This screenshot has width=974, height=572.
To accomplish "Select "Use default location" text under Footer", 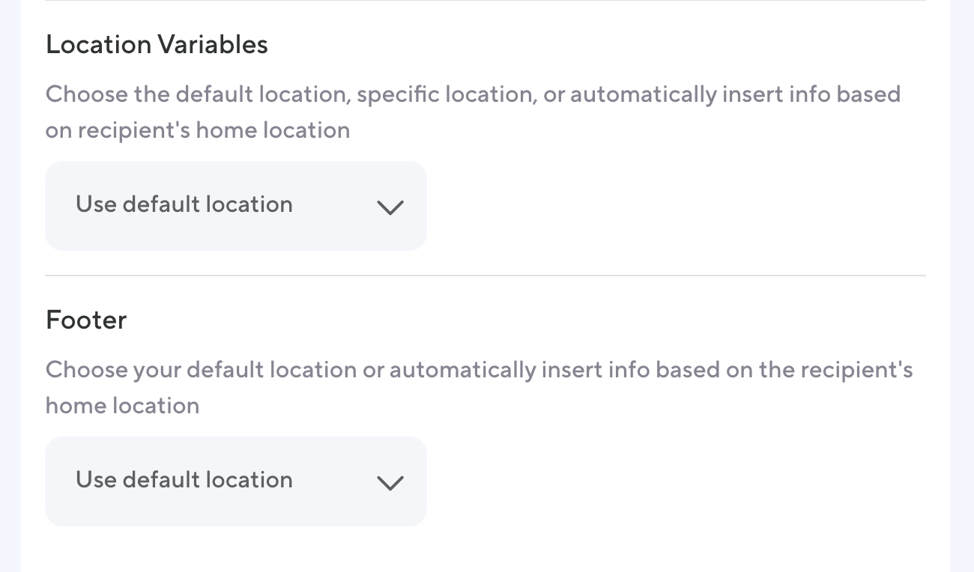I will coord(184,480).
